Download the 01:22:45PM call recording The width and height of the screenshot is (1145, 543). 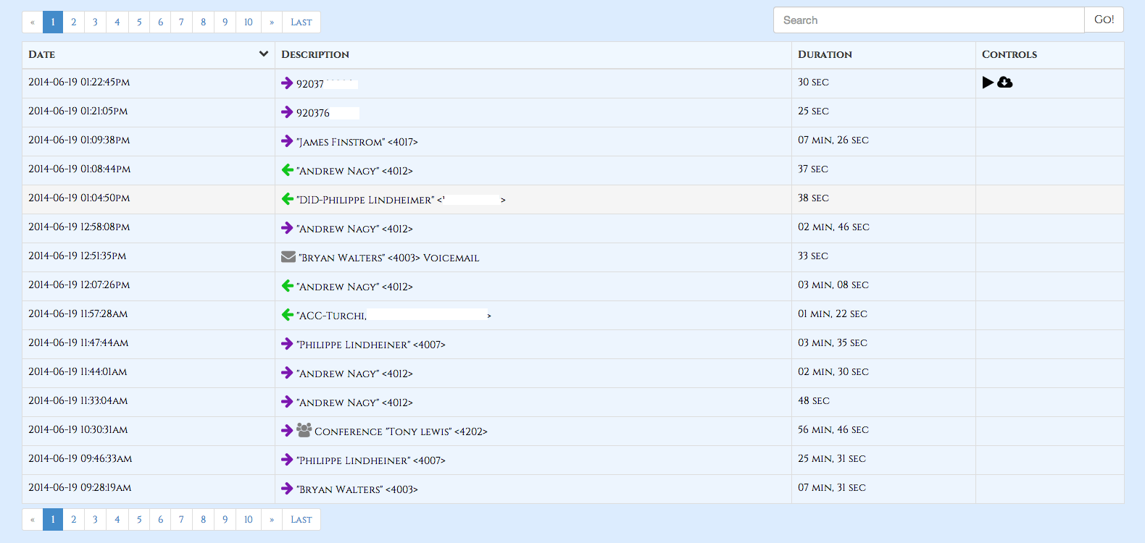pyautogui.click(x=1005, y=83)
